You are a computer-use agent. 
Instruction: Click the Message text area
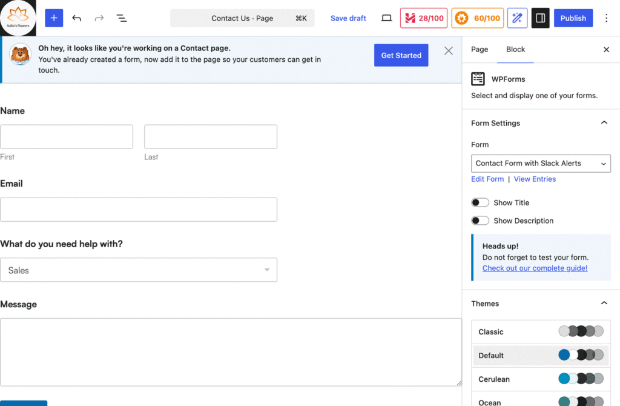(231, 352)
